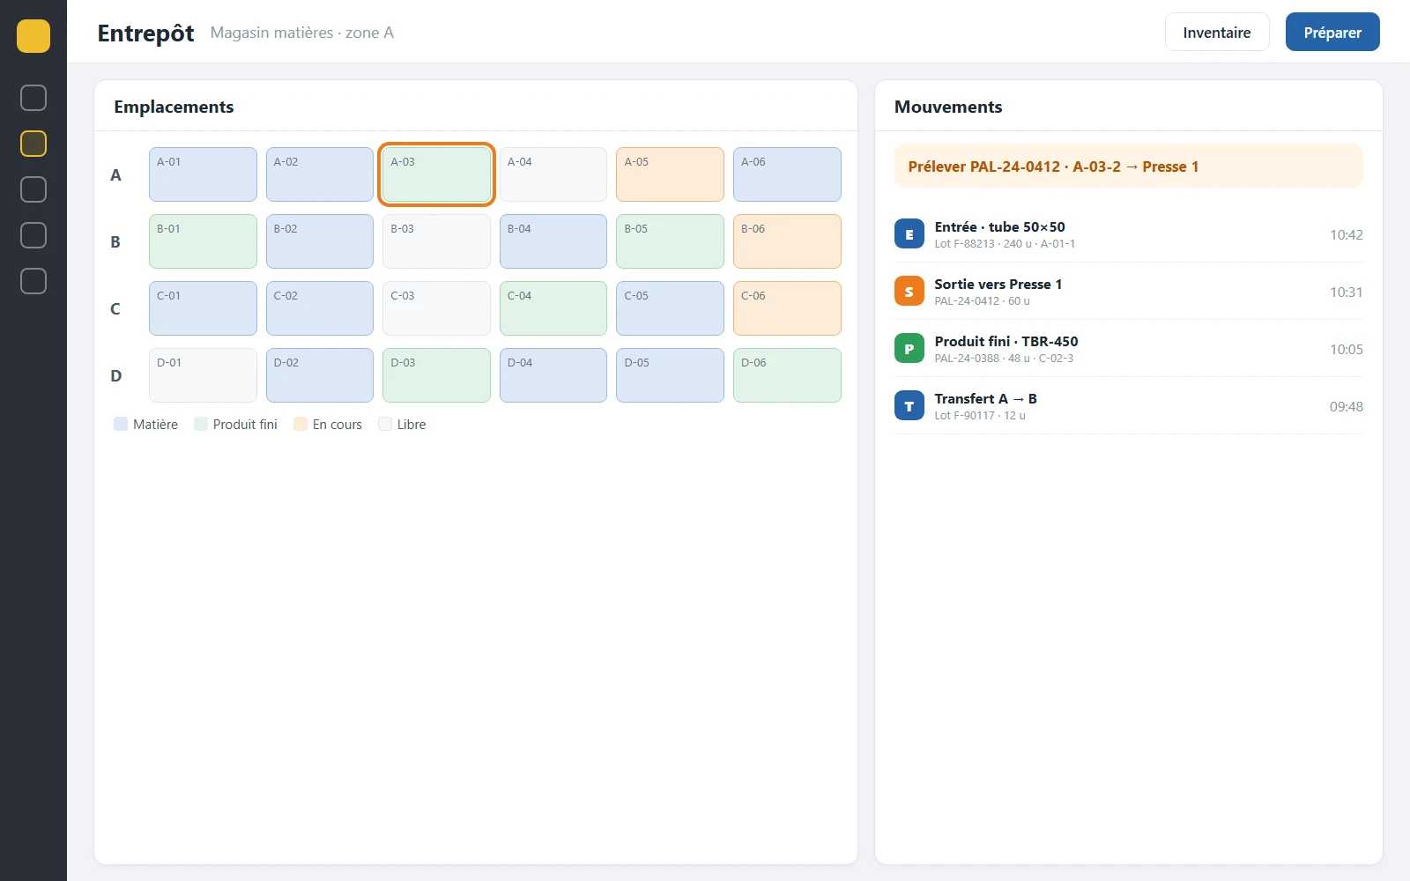Click the Lot F-90117 · 12 u detail
Screen dimensions: 1410x881
980,416
